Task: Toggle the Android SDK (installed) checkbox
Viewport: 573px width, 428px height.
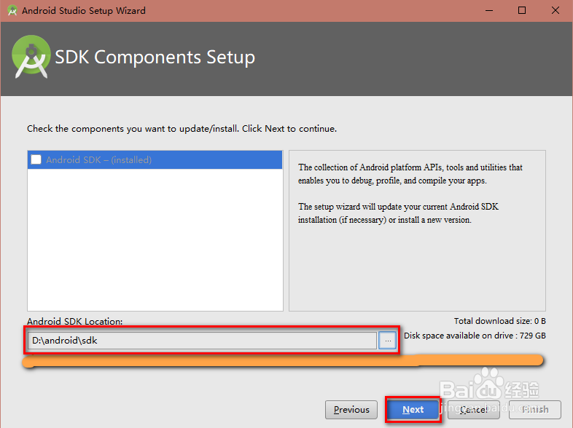Action: coord(36,160)
